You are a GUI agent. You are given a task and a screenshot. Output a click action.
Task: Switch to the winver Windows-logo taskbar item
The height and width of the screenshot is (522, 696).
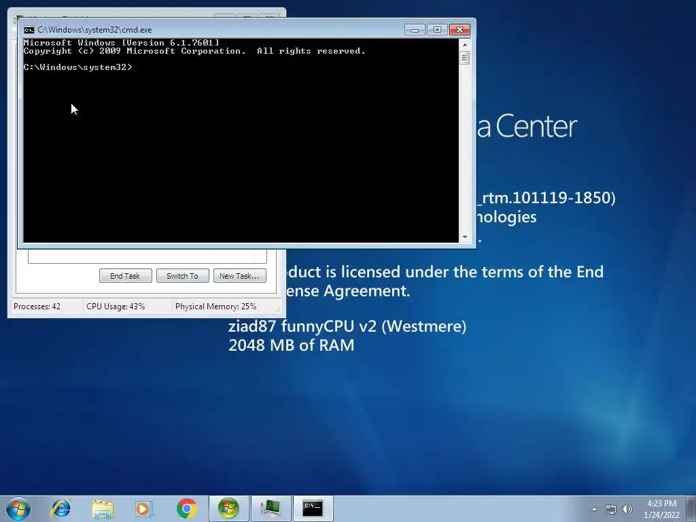click(x=228, y=508)
